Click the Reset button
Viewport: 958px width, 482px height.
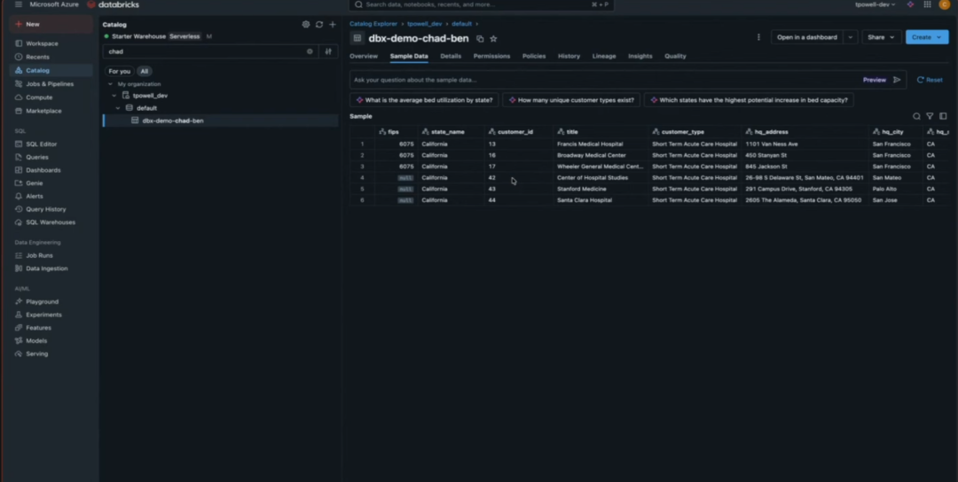[930, 80]
